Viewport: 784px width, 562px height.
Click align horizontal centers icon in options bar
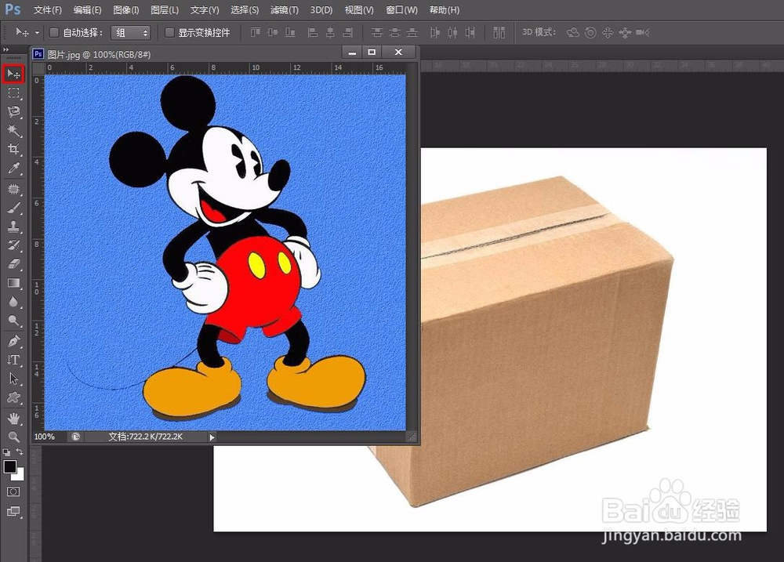tap(331, 32)
